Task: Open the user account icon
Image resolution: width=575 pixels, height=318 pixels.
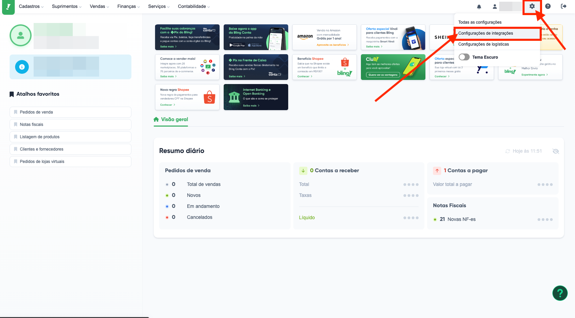Action: click(495, 7)
